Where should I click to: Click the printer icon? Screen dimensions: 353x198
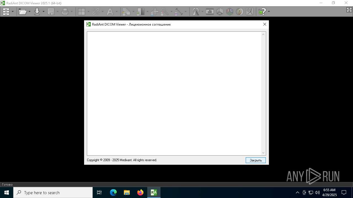tap(65, 12)
